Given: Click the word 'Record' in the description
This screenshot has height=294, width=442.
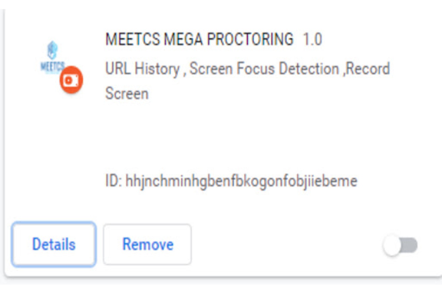Looking at the screenshot, I should coord(368,69).
